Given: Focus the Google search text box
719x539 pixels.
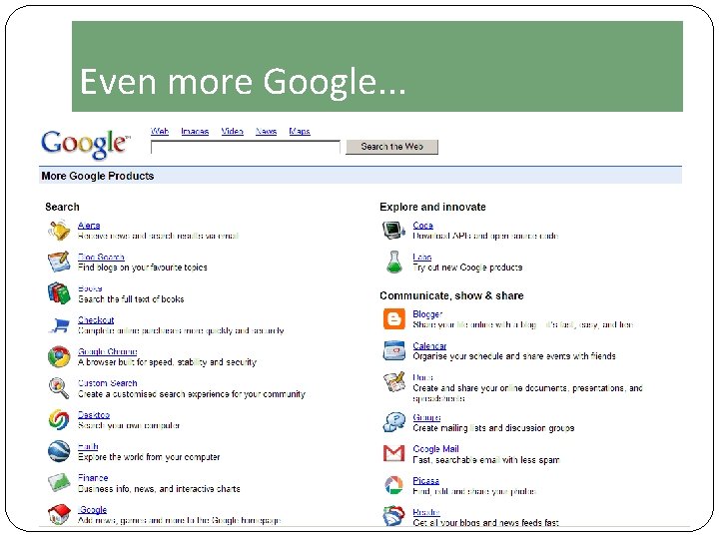Looking at the screenshot, I should pyautogui.click(x=246, y=147).
